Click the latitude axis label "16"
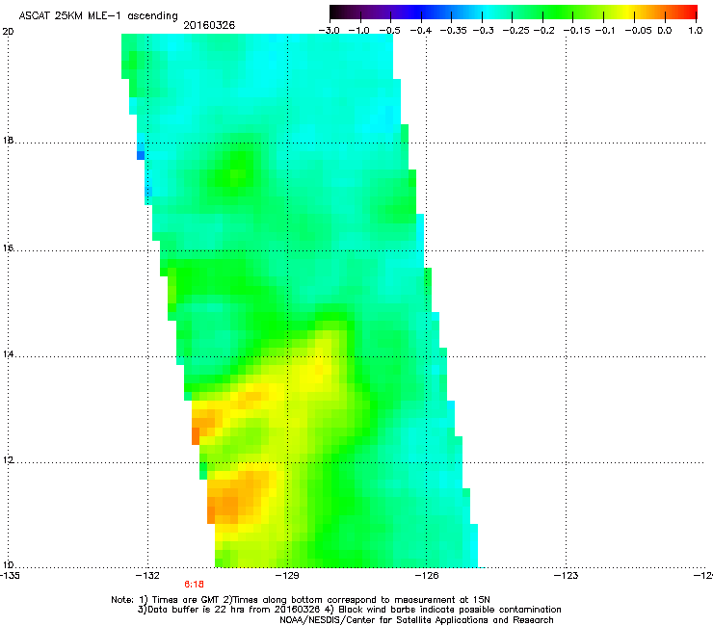This screenshot has width=713, height=626. coord(8,248)
